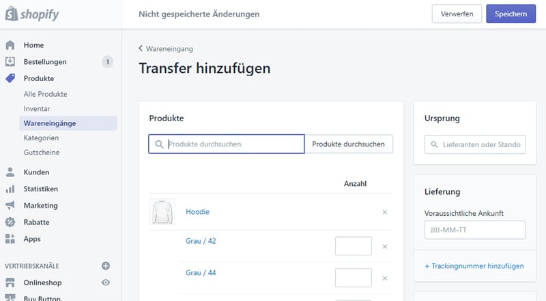Click Trackingnummer hinzufügen link
The width and height of the screenshot is (546, 301).
coord(474,266)
